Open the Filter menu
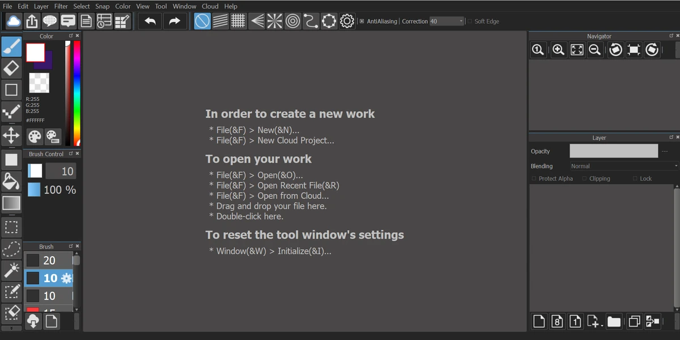 (x=61, y=6)
